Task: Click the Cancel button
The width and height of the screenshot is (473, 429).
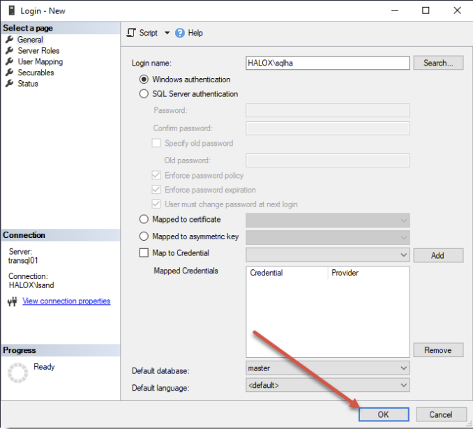Action: point(441,414)
